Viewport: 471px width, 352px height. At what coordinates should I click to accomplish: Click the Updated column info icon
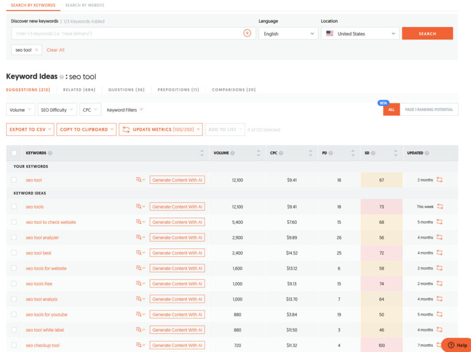[x=427, y=153]
